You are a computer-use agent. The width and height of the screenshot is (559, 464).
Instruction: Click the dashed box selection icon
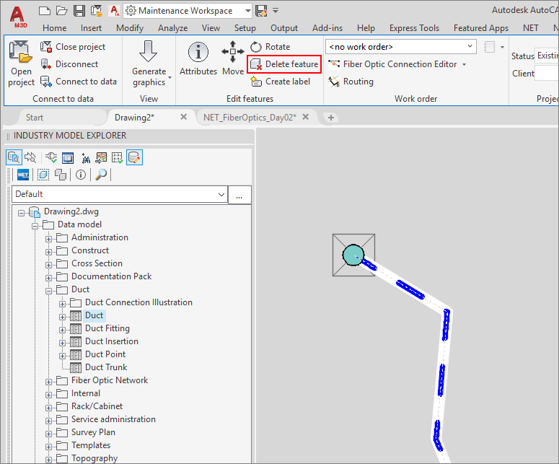(x=43, y=175)
